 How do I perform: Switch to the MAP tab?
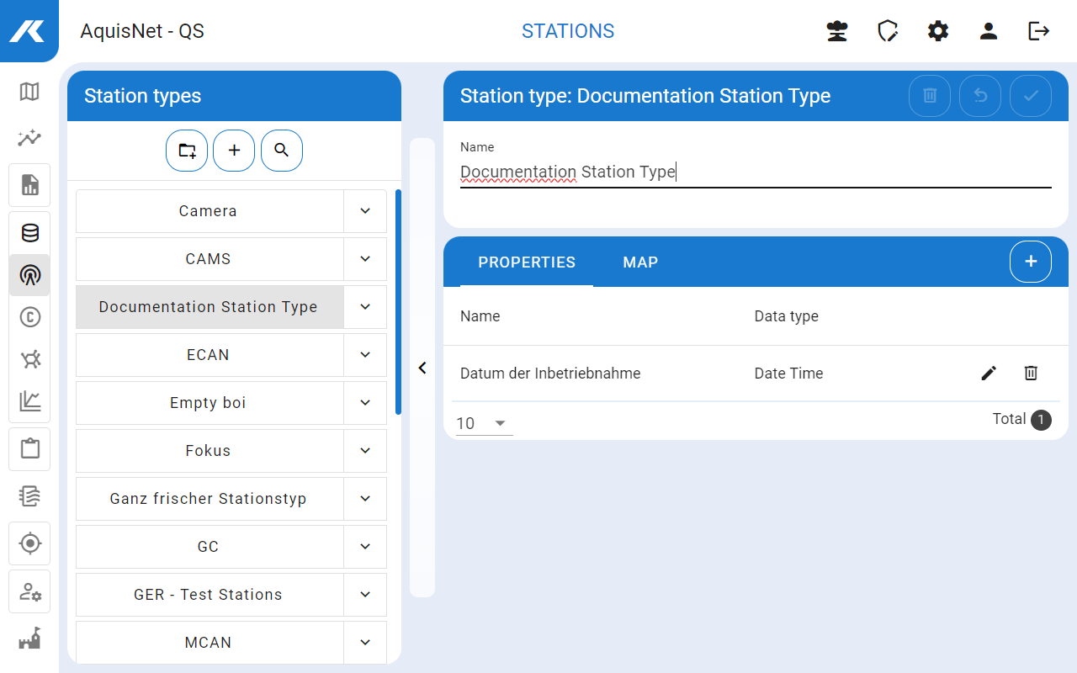point(640,262)
